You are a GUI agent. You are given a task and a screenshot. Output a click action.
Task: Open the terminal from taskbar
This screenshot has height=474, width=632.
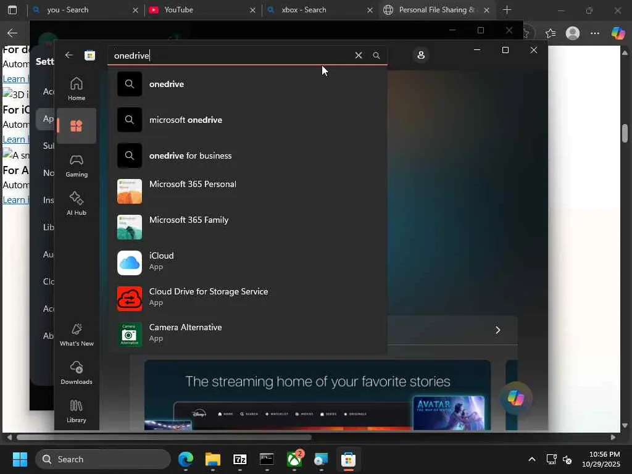267,459
